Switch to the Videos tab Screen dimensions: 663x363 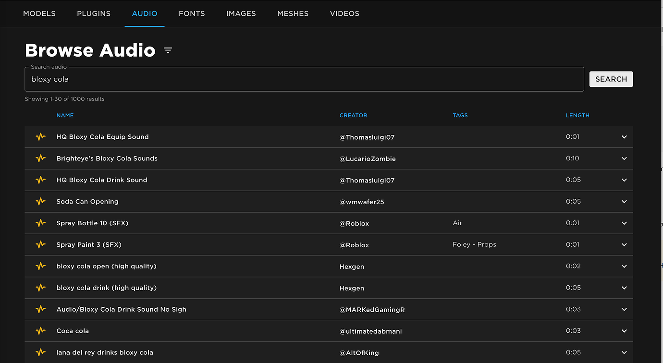[x=344, y=13]
